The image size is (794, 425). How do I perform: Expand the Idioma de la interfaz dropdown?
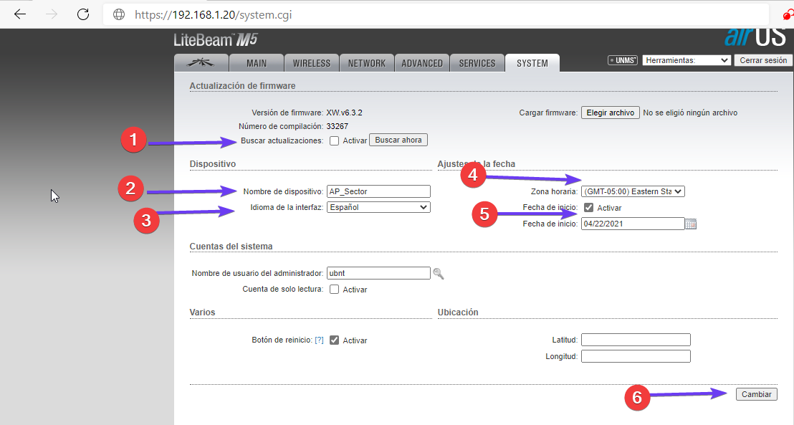click(378, 207)
